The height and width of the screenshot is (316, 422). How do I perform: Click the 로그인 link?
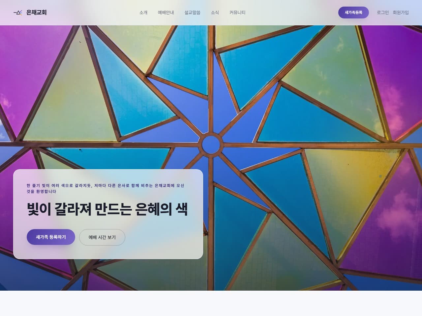(x=383, y=13)
